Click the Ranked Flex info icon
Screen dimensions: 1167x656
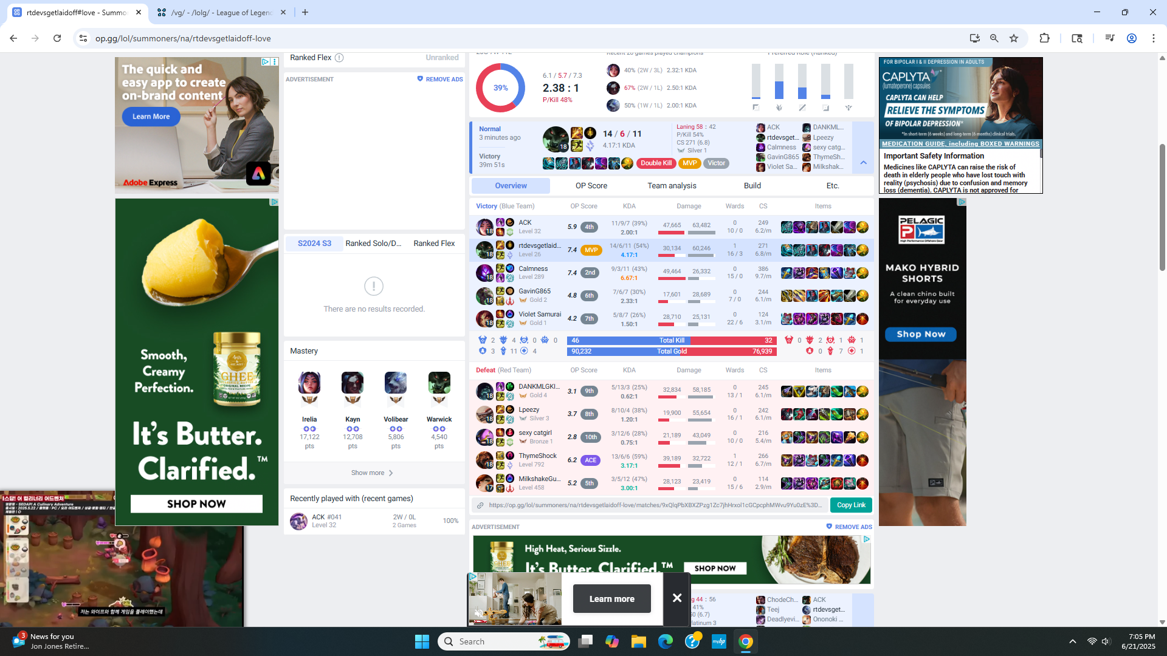[339, 58]
